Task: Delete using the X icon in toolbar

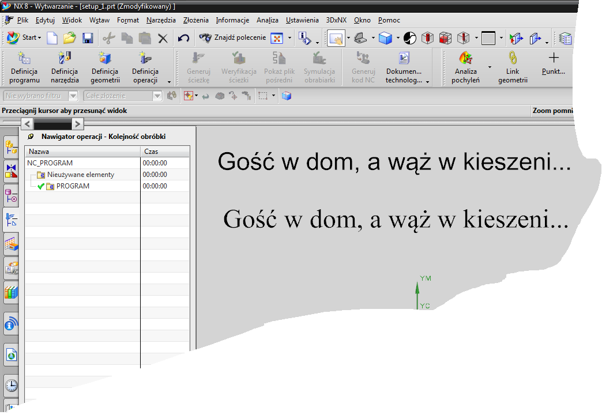Action: pos(163,39)
